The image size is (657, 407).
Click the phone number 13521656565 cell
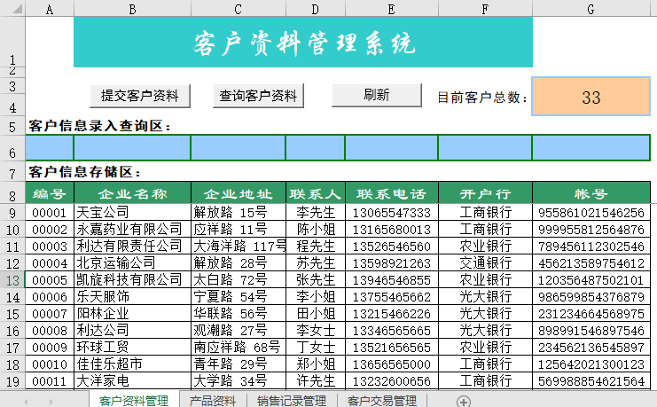391,348
